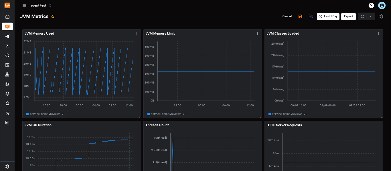
Task: Open the search icon in sidebar
Action: click(7, 55)
